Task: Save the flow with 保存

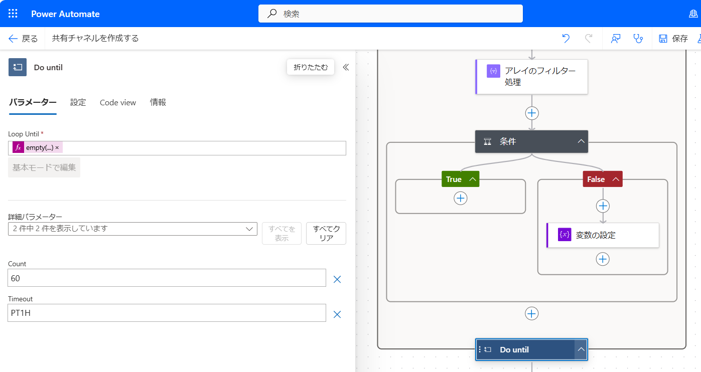Action: click(x=673, y=39)
